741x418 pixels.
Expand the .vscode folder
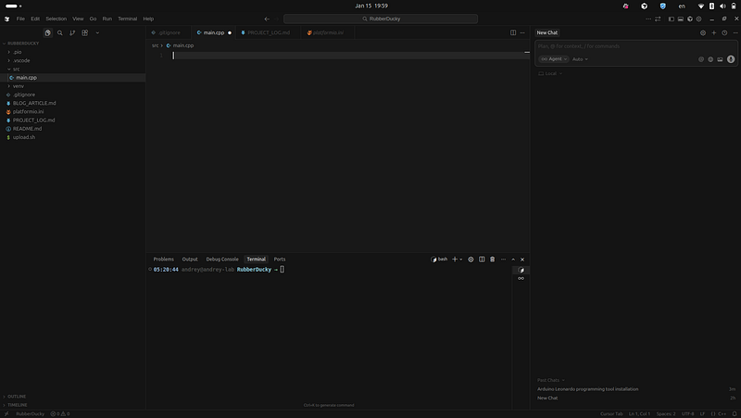[21, 60]
